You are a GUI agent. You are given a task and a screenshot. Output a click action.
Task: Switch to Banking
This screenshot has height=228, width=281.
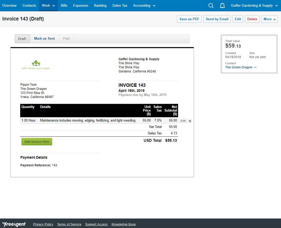coord(100,6)
